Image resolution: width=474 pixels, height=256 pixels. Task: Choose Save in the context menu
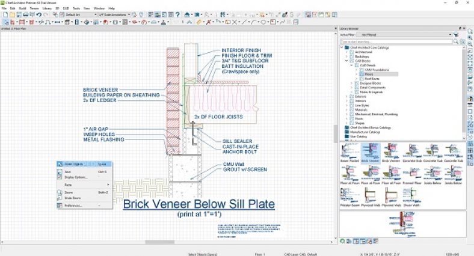(x=84, y=172)
